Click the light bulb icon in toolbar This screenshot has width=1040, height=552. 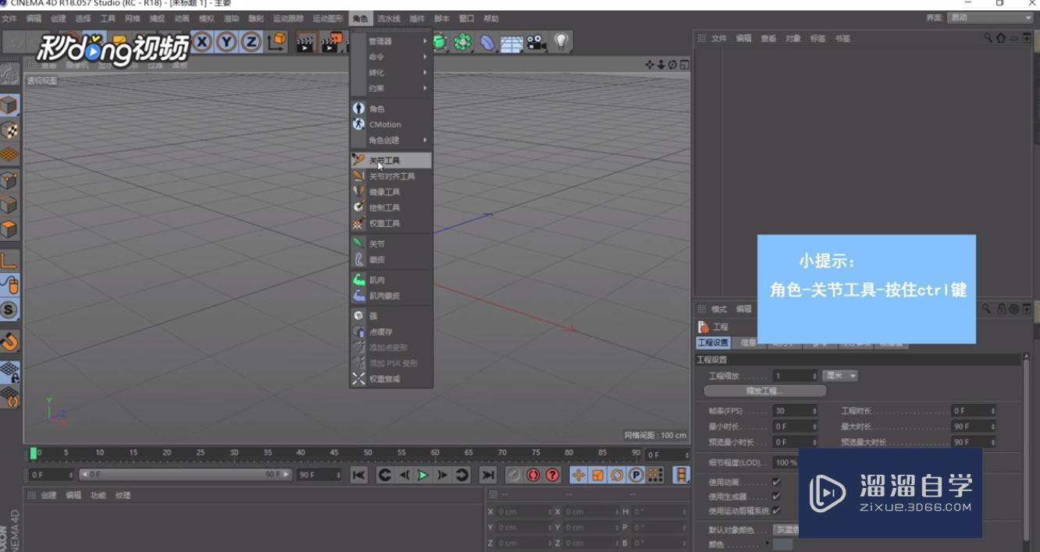(x=561, y=41)
